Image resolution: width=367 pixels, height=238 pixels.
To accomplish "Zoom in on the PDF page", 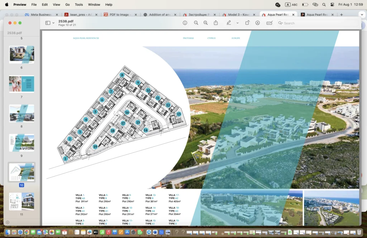I will pos(205,23).
